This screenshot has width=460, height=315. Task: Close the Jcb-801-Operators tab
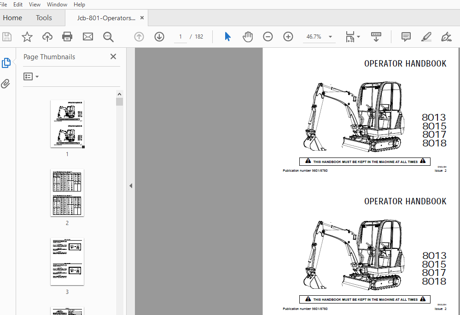coord(142,18)
